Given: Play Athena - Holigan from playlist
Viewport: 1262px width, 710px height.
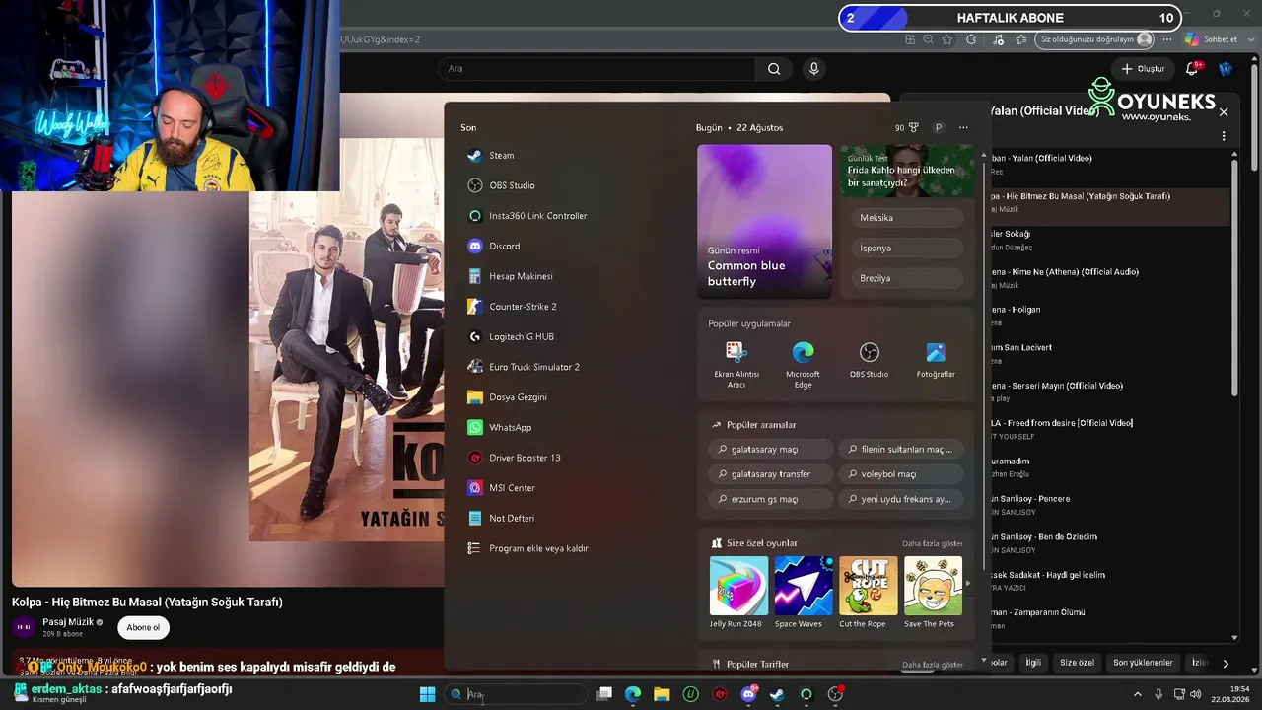Looking at the screenshot, I should point(1111,316).
